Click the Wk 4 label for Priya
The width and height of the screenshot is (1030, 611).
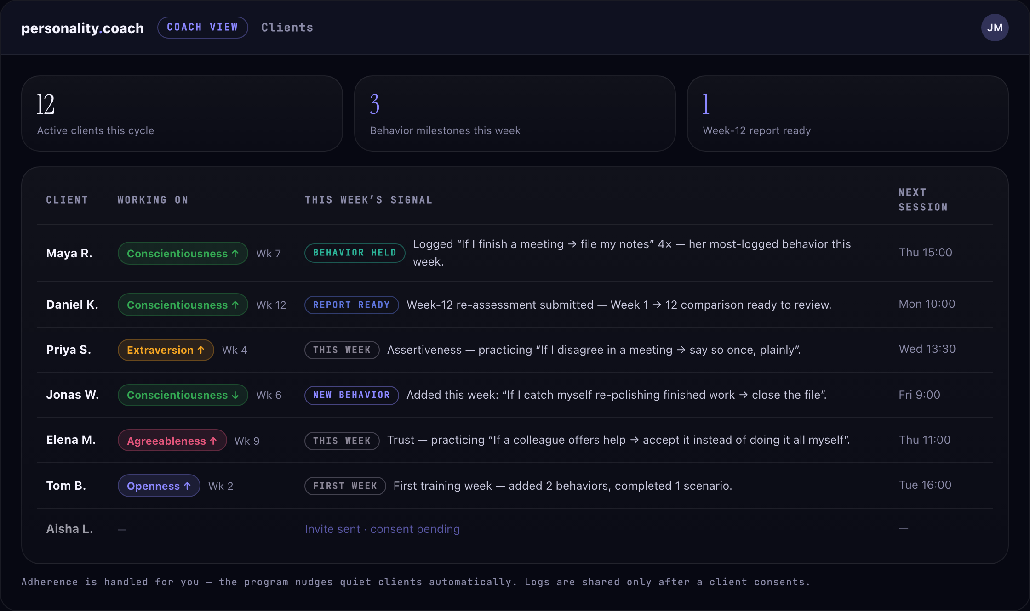tap(235, 350)
